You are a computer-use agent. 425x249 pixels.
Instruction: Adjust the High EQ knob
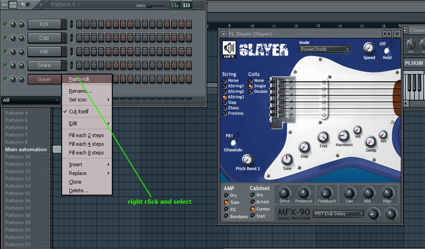point(387,193)
